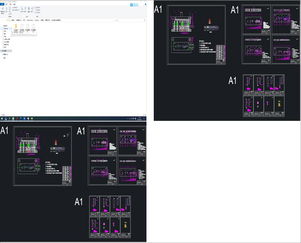Switch to the Share ribbon tab

(10, 4)
